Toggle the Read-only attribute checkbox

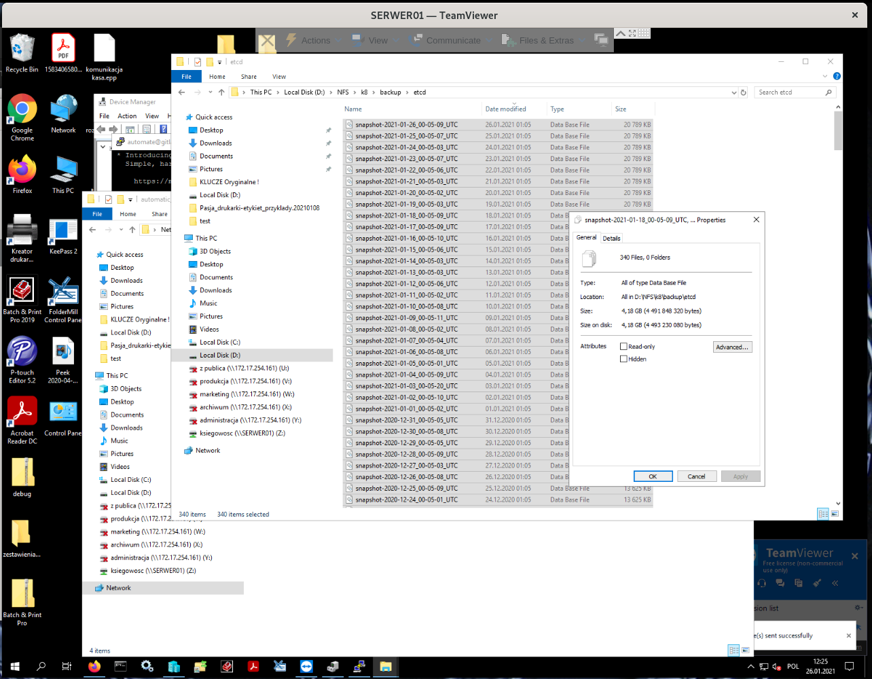click(623, 347)
